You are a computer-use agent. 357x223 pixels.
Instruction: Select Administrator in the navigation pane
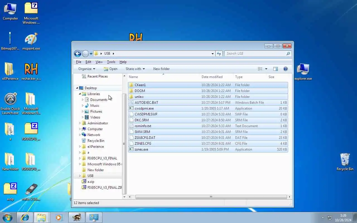pyautogui.click(x=98, y=123)
